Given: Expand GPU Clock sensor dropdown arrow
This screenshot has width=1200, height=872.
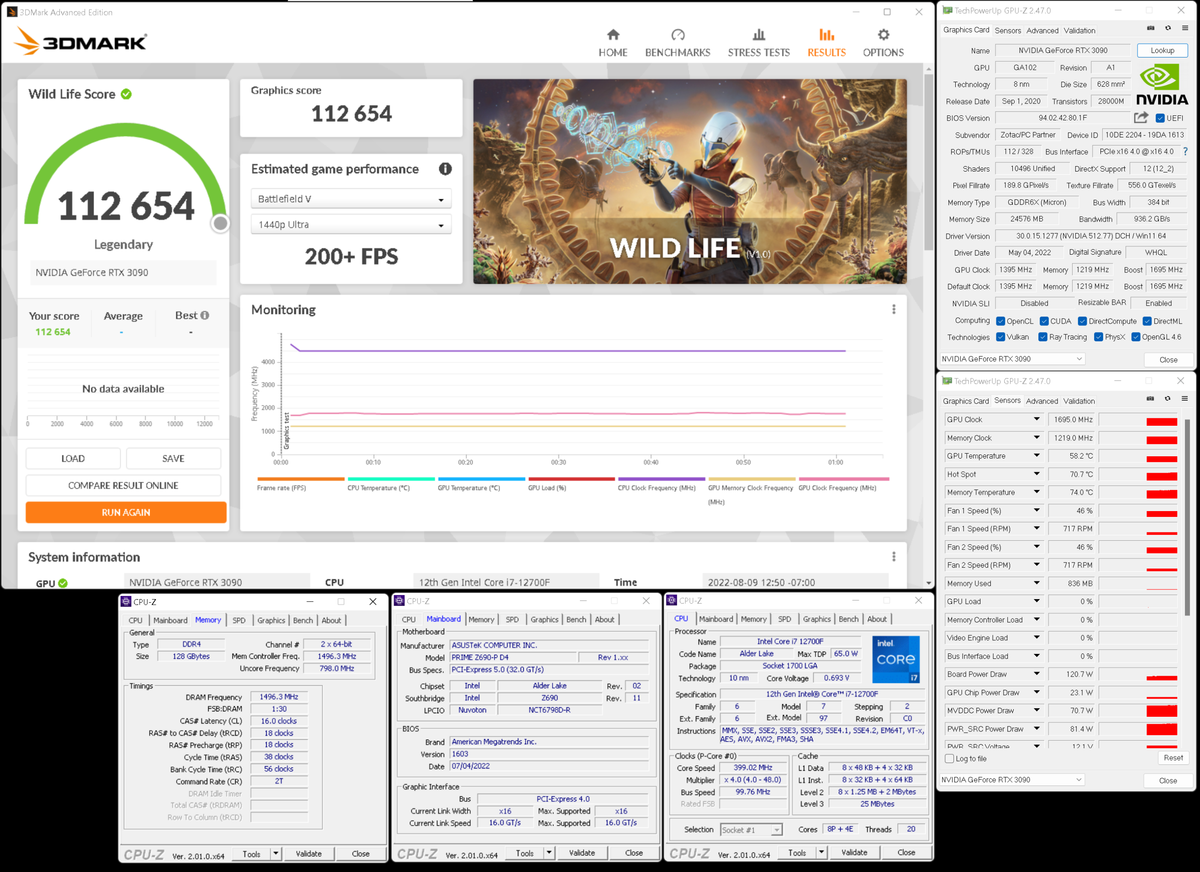Looking at the screenshot, I should point(1036,419).
